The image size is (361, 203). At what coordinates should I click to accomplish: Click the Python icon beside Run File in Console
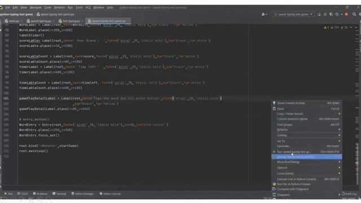[274, 184]
